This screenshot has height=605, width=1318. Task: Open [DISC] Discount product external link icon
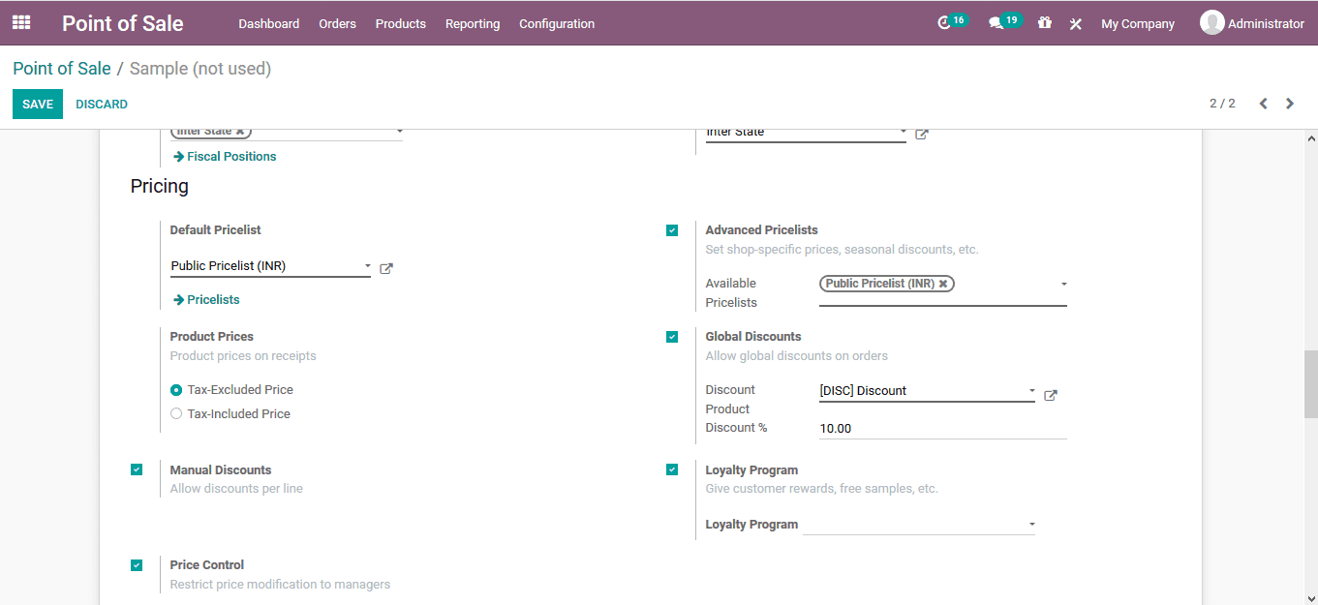tap(1050, 394)
